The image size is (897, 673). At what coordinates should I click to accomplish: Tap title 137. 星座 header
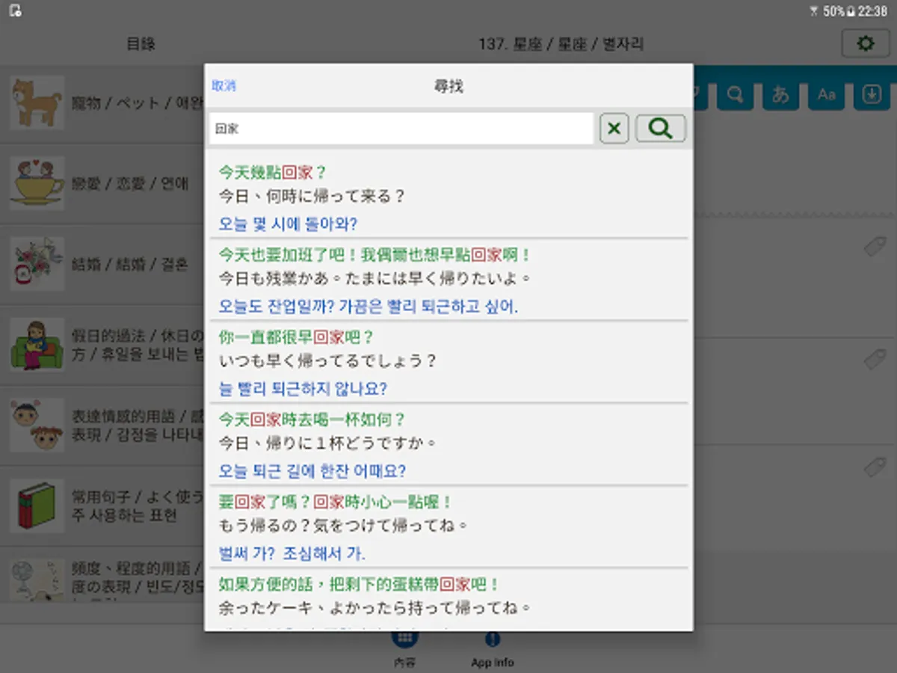(x=561, y=44)
